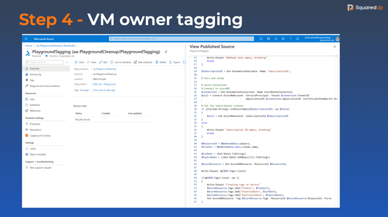Open Webhooks under Resources

(x=35, y=111)
